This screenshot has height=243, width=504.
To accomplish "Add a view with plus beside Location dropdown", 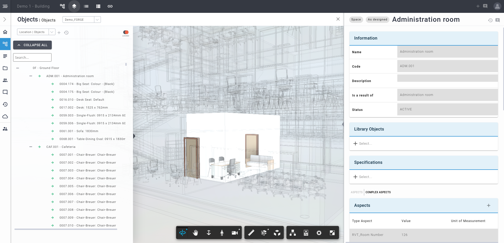I will pos(59,33).
